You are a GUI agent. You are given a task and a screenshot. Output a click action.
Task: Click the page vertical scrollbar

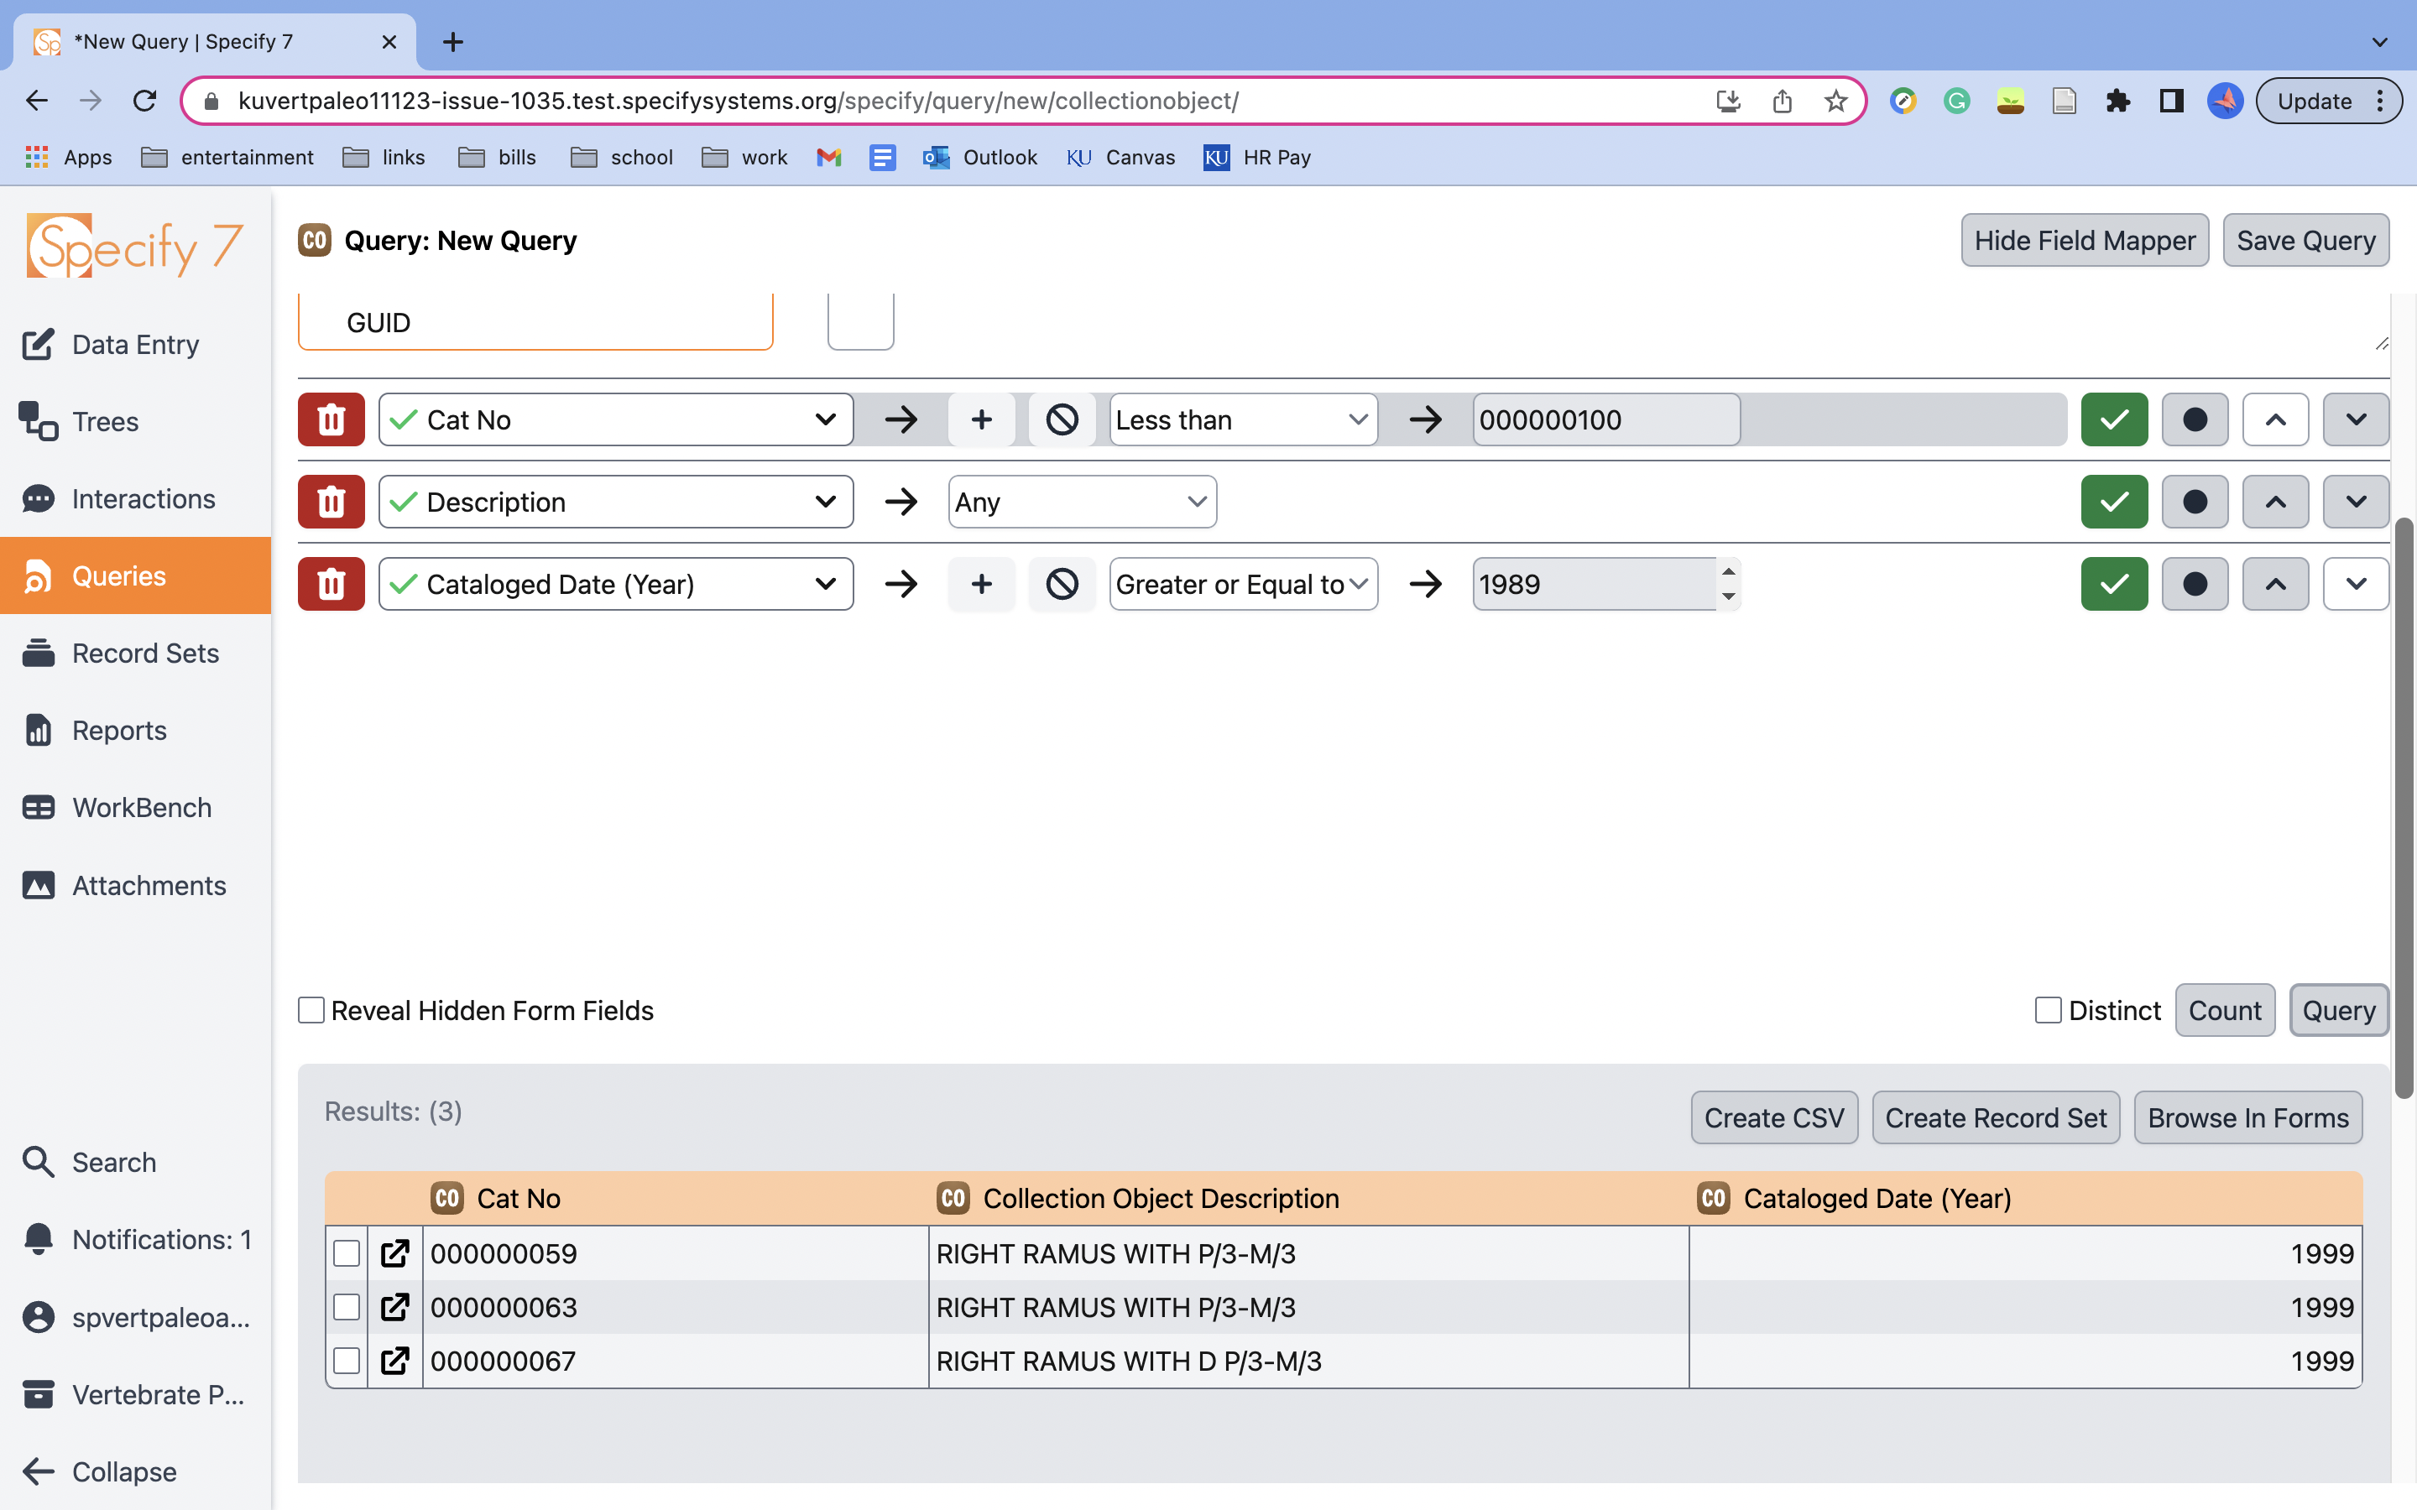point(2404,807)
